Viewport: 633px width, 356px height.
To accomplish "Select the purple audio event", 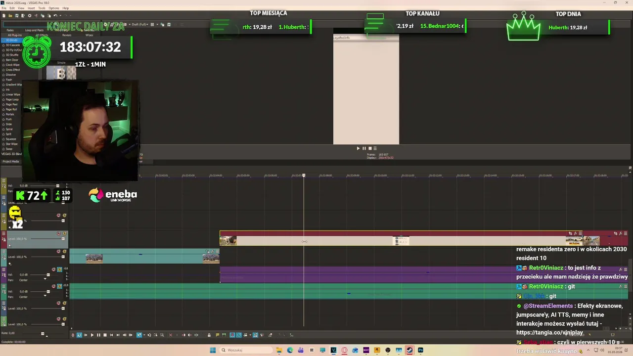I will point(424,274).
